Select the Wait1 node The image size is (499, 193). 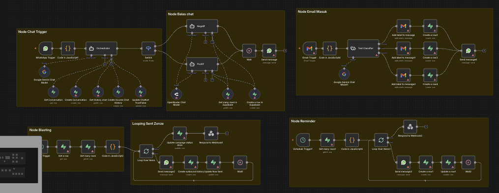240,163
